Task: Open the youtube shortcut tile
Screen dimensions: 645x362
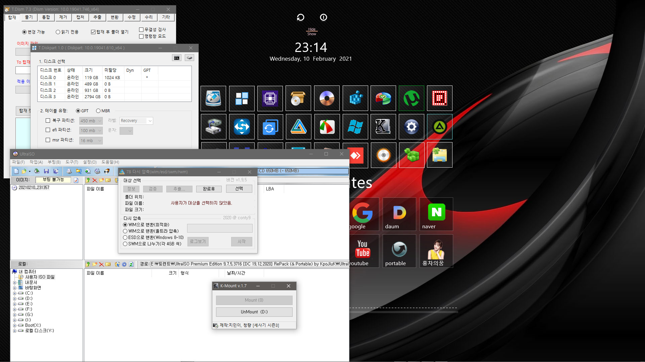Action: [364, 251]
